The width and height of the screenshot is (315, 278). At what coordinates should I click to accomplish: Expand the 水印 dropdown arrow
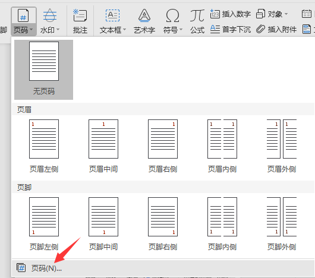[58, 30]
